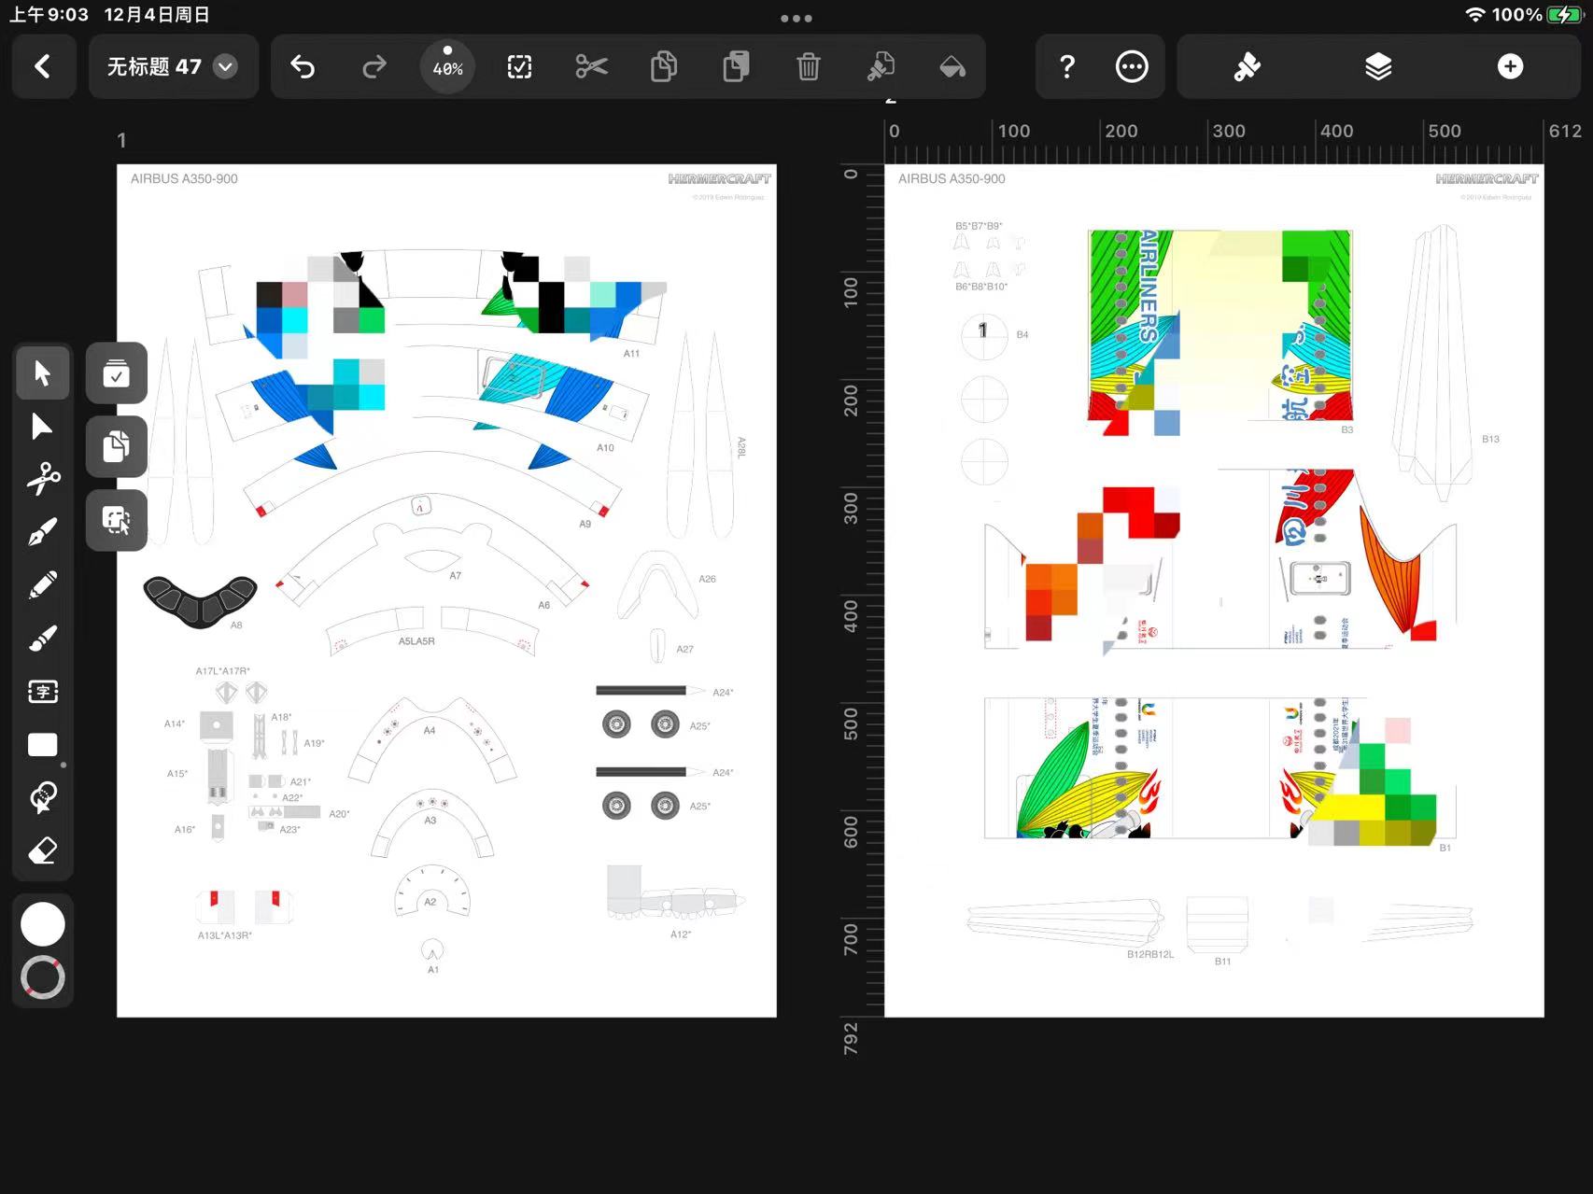Image resolution: width=1593 pixels, height=1194 pixels.
Task: Select artboard 1 by its number label
Action: click(121, 140)
